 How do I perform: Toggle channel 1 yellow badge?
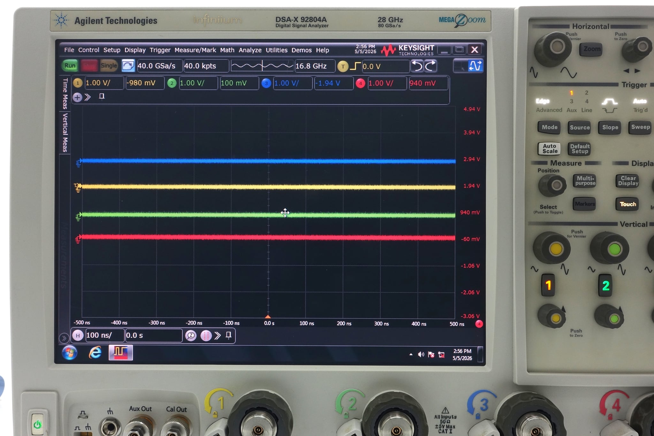(x=78, y=83)
